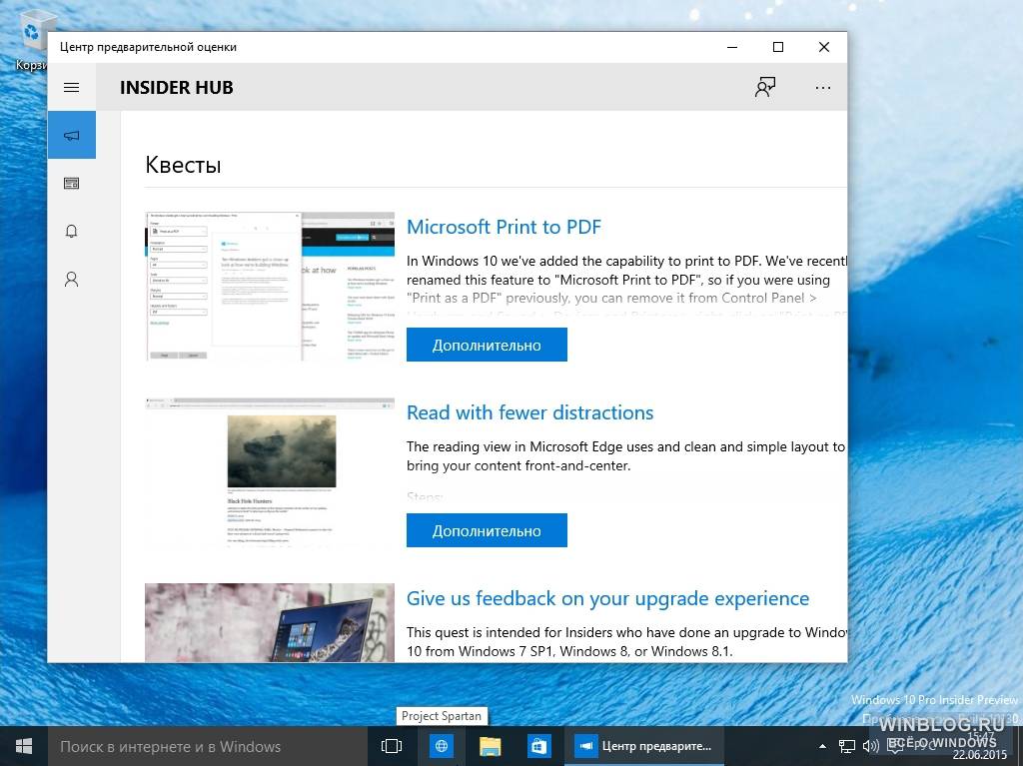
Task: Open File Explorer from the taskbar
Action: pos(490,746)
